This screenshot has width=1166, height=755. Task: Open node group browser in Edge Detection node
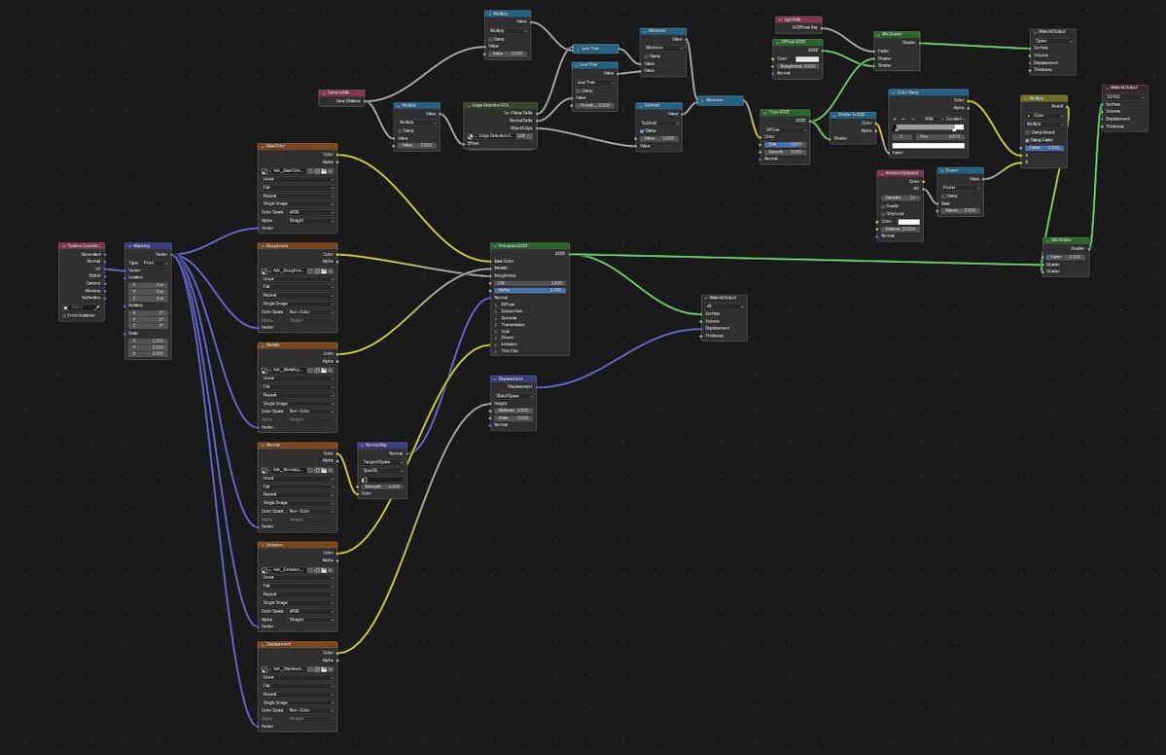pyautogui.click(x=472, y=136)
